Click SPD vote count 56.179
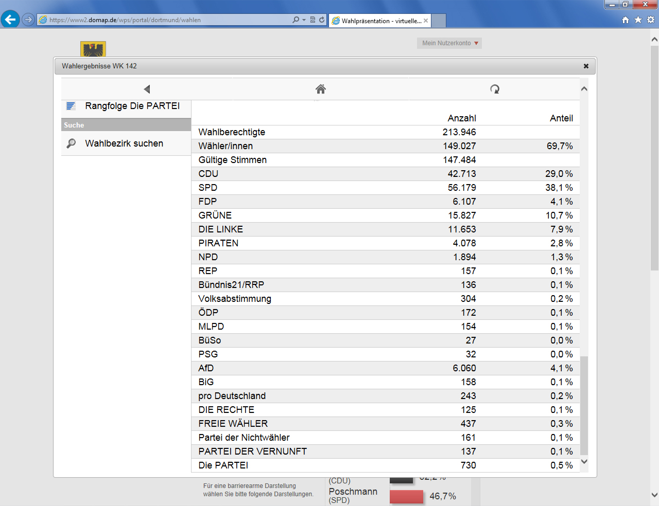The width and height of the screenshot is (659, 506). pos(462,188)
